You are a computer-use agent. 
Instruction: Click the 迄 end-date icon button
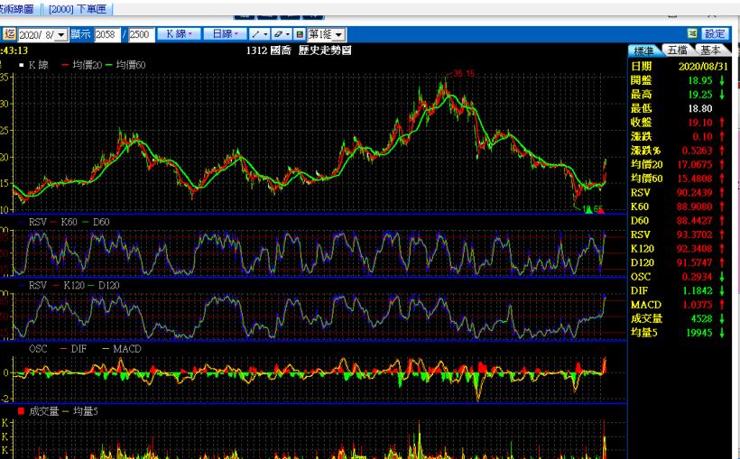9,34
